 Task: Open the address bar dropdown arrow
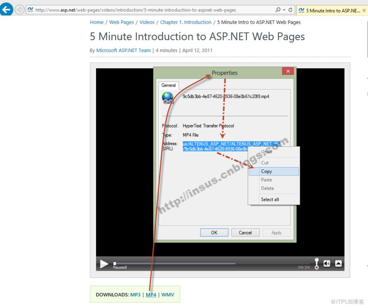(x=284, y=10)
